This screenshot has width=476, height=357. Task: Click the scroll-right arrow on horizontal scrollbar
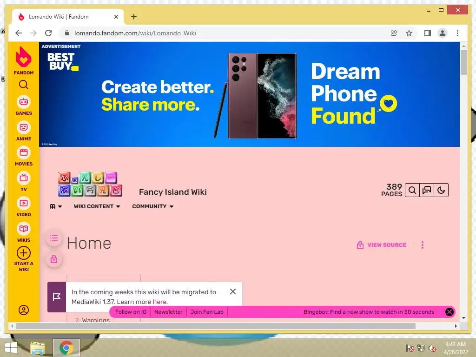point(456,326)
